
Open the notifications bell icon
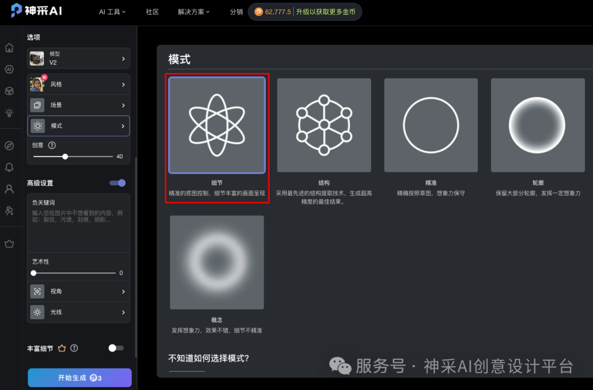click(x=10, y=167)
